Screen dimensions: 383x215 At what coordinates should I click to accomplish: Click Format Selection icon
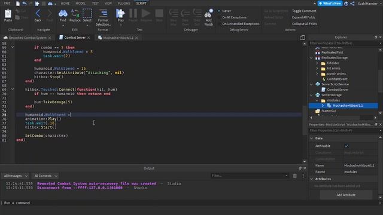pyautogui.click(x=103, y=13)
